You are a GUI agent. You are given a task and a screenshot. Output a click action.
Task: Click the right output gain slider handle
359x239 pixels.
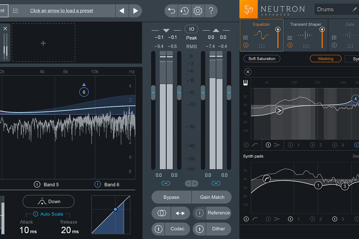229,93
